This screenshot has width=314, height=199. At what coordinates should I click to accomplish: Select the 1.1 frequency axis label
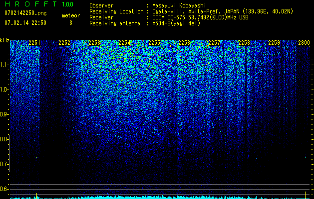tap(3, 65)
